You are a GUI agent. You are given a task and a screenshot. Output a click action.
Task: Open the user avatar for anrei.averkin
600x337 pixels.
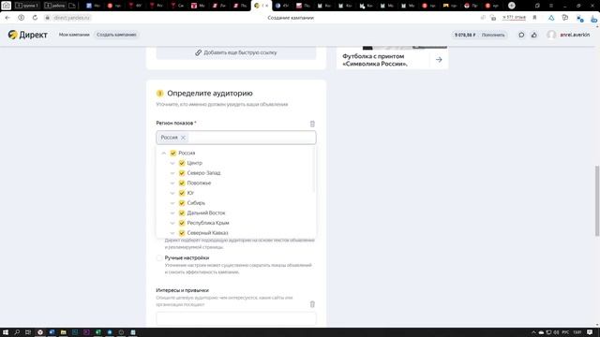pos(551,35)
